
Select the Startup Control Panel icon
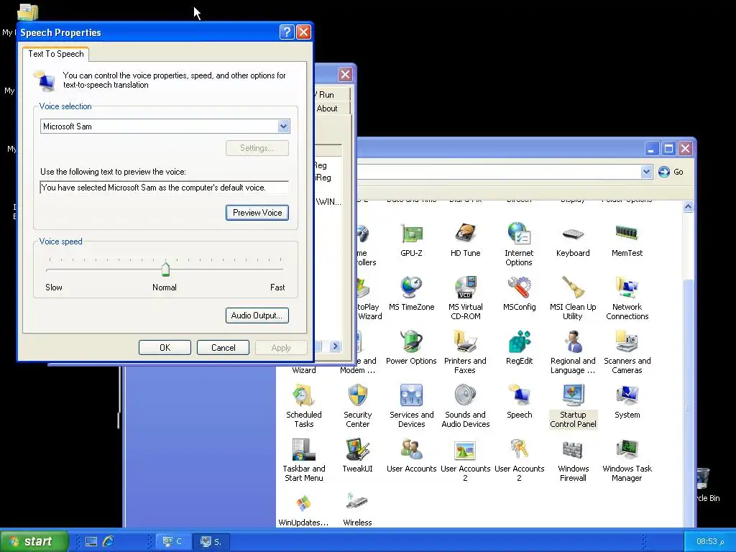(x=573, y=406)
